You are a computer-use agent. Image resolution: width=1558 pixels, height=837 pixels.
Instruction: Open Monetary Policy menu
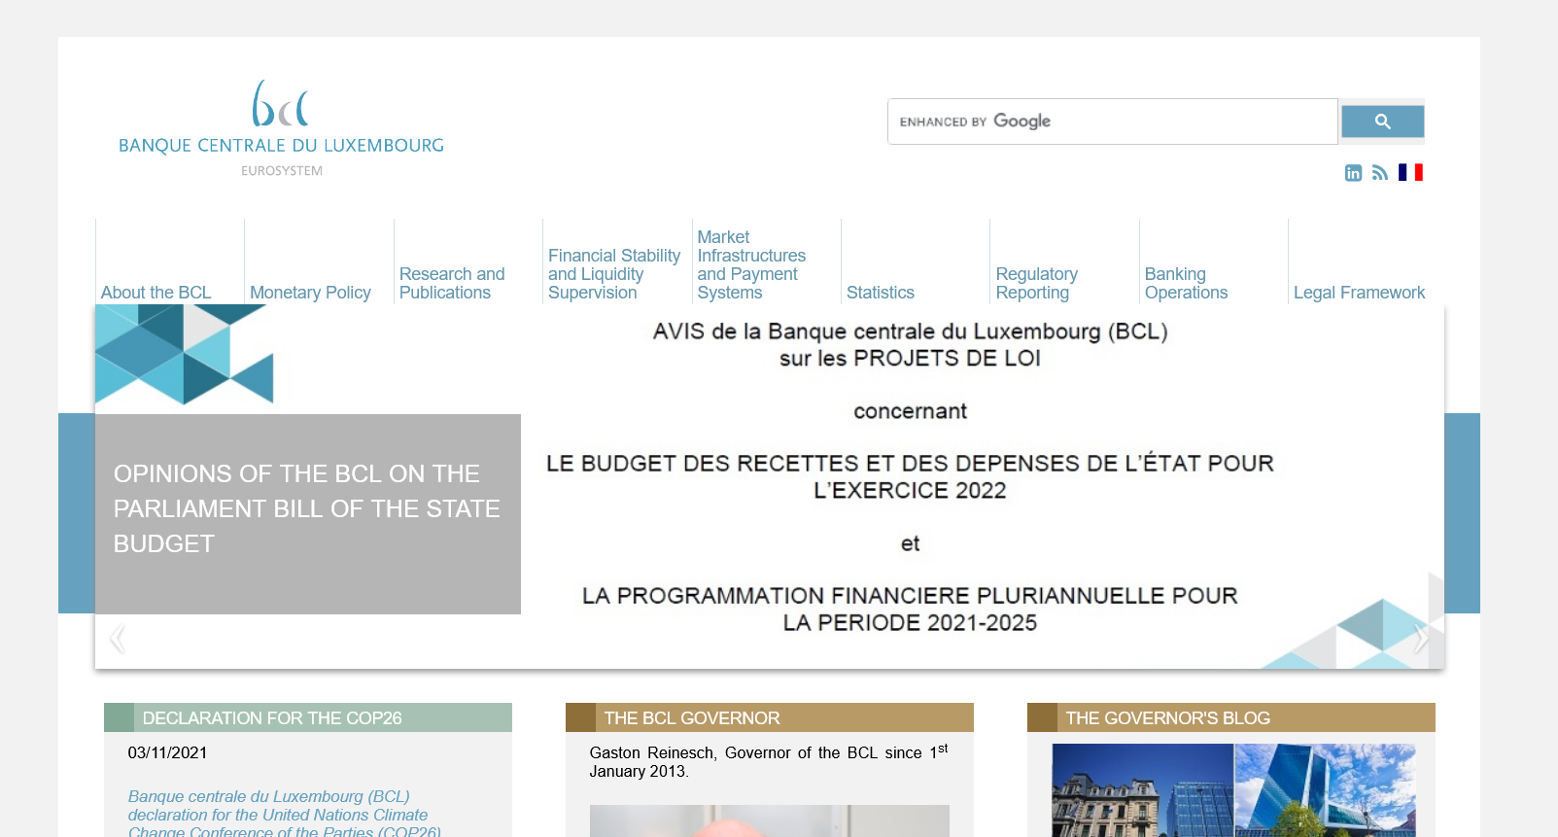click(310, 293)
